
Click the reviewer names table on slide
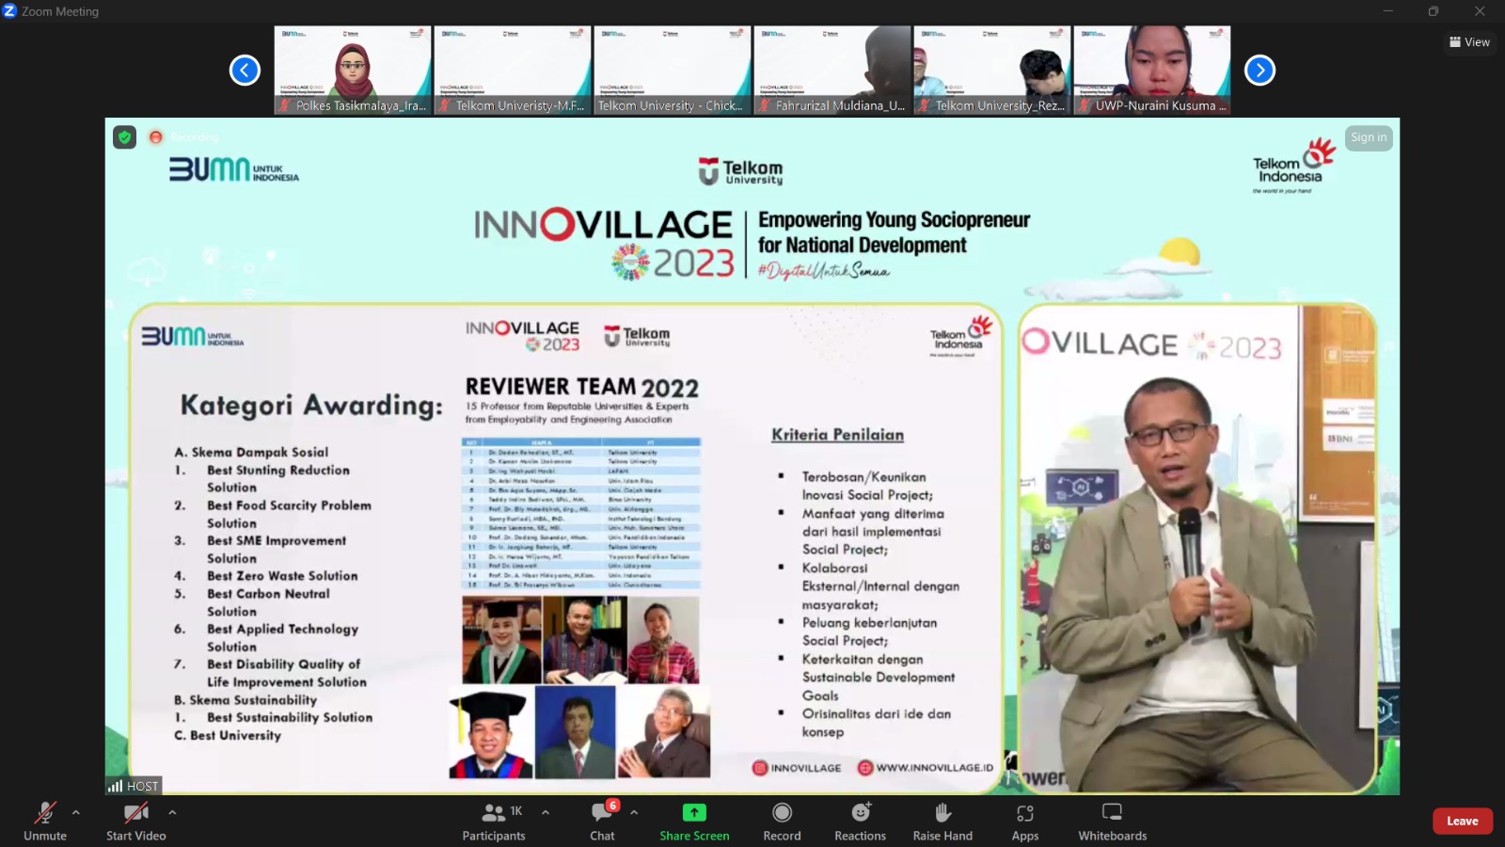[581, 513]
